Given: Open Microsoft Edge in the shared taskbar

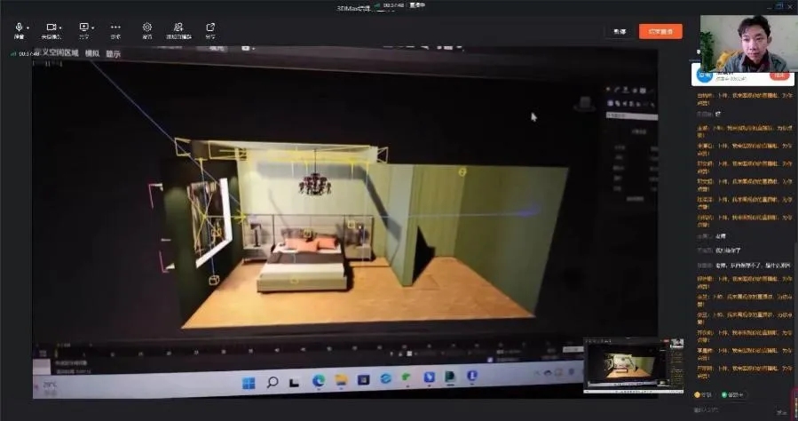Looking at the screenshot, I should click(319, 381).
